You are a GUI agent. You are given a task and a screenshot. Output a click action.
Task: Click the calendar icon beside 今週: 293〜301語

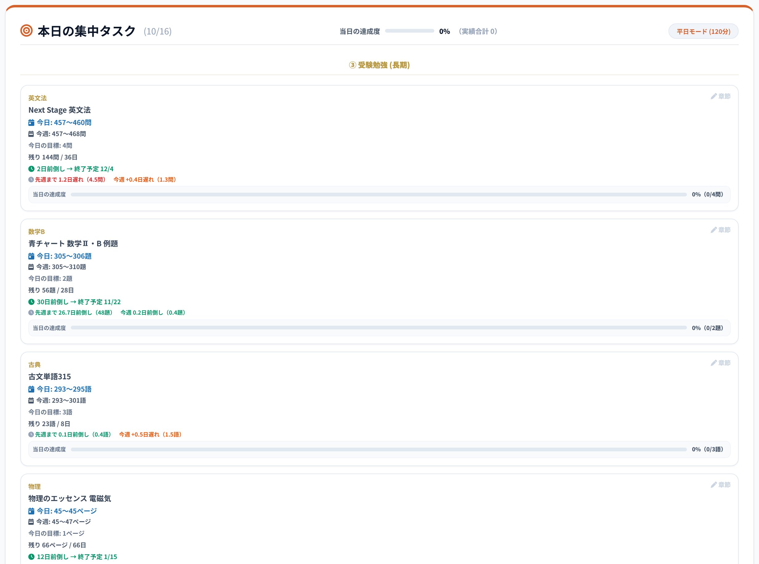tap(31, 400)
